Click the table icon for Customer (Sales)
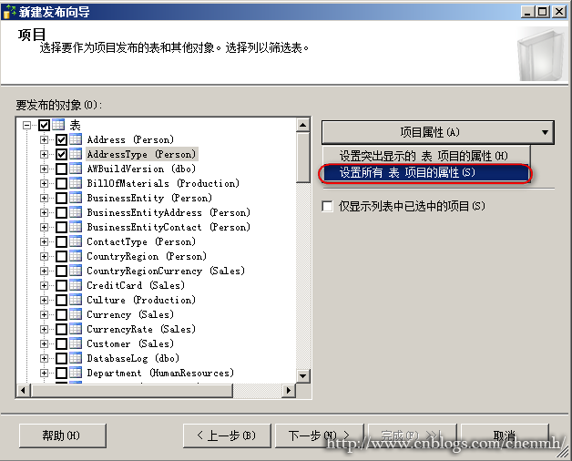The image size is (572, 461). [x=77, y=344]
